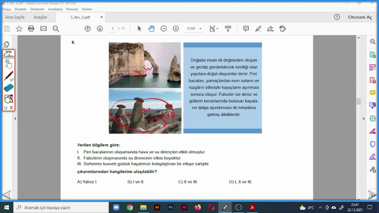Open the Dosya menu
The image size is (379, 213).
coord(6,9)
